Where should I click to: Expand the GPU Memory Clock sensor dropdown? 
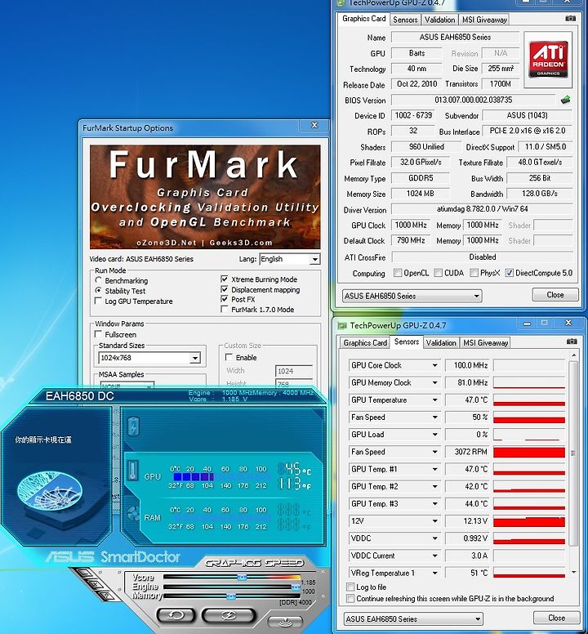(x=434, y=382)
